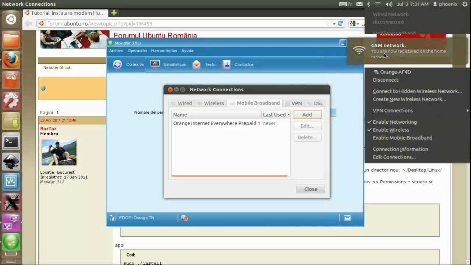This screenshot has height=265, width=471.
Task: Click the disconnected status icon in Movistar
Action: coord(184,218)
